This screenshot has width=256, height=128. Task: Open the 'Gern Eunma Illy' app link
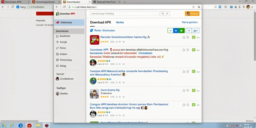[110, 90]
